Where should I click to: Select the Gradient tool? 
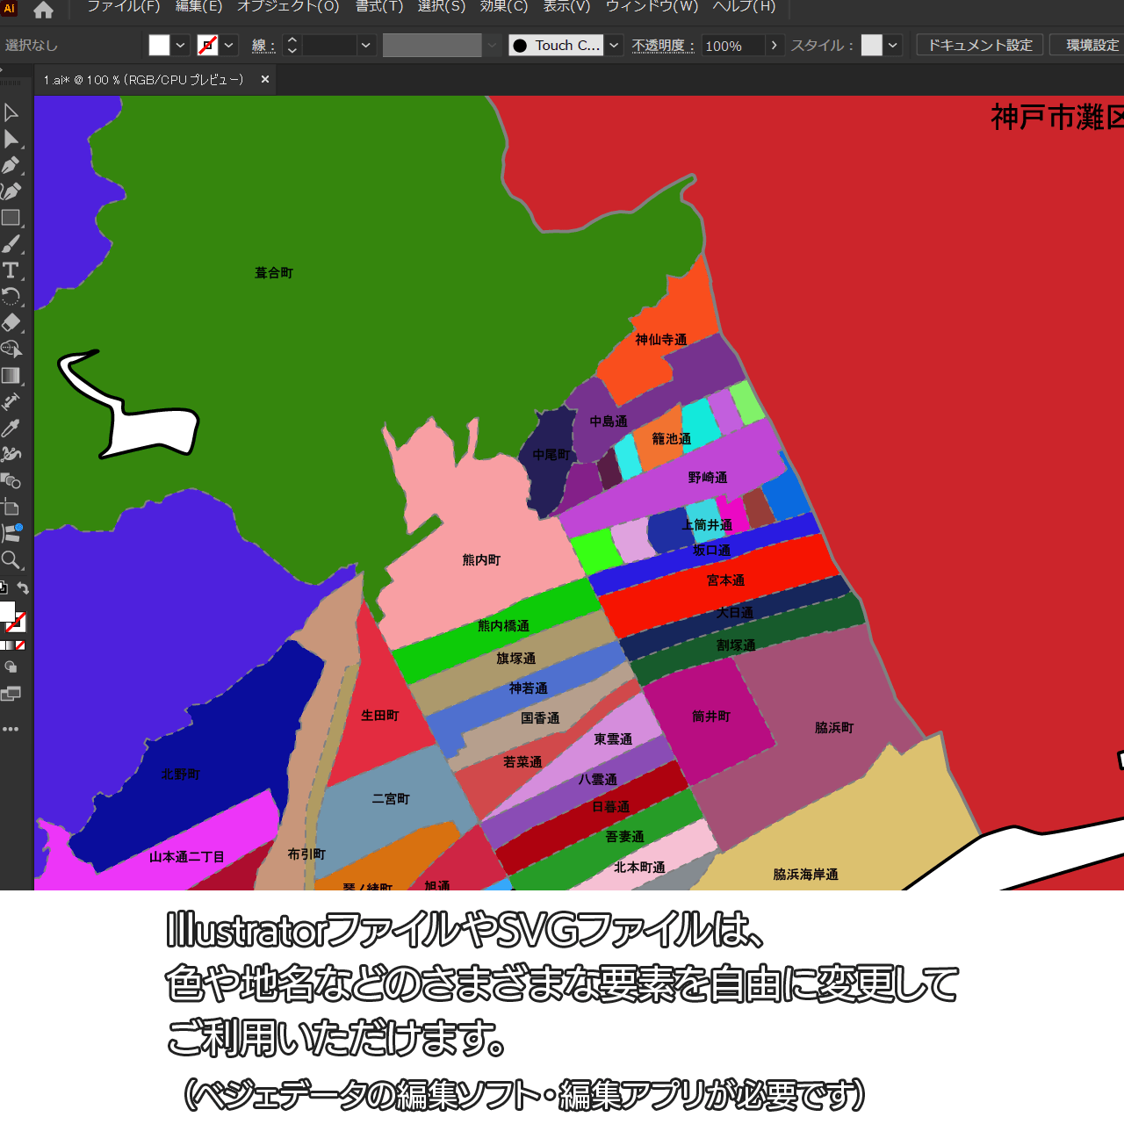tap(11, 376)
